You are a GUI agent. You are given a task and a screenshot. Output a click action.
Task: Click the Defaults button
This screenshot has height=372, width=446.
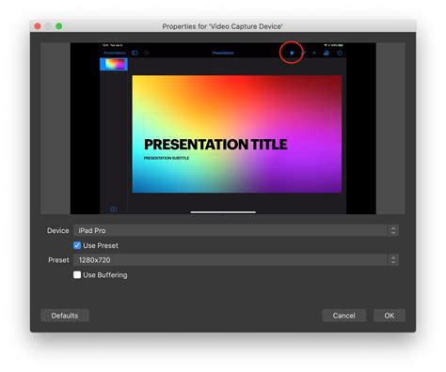click(x=65, y=316)
